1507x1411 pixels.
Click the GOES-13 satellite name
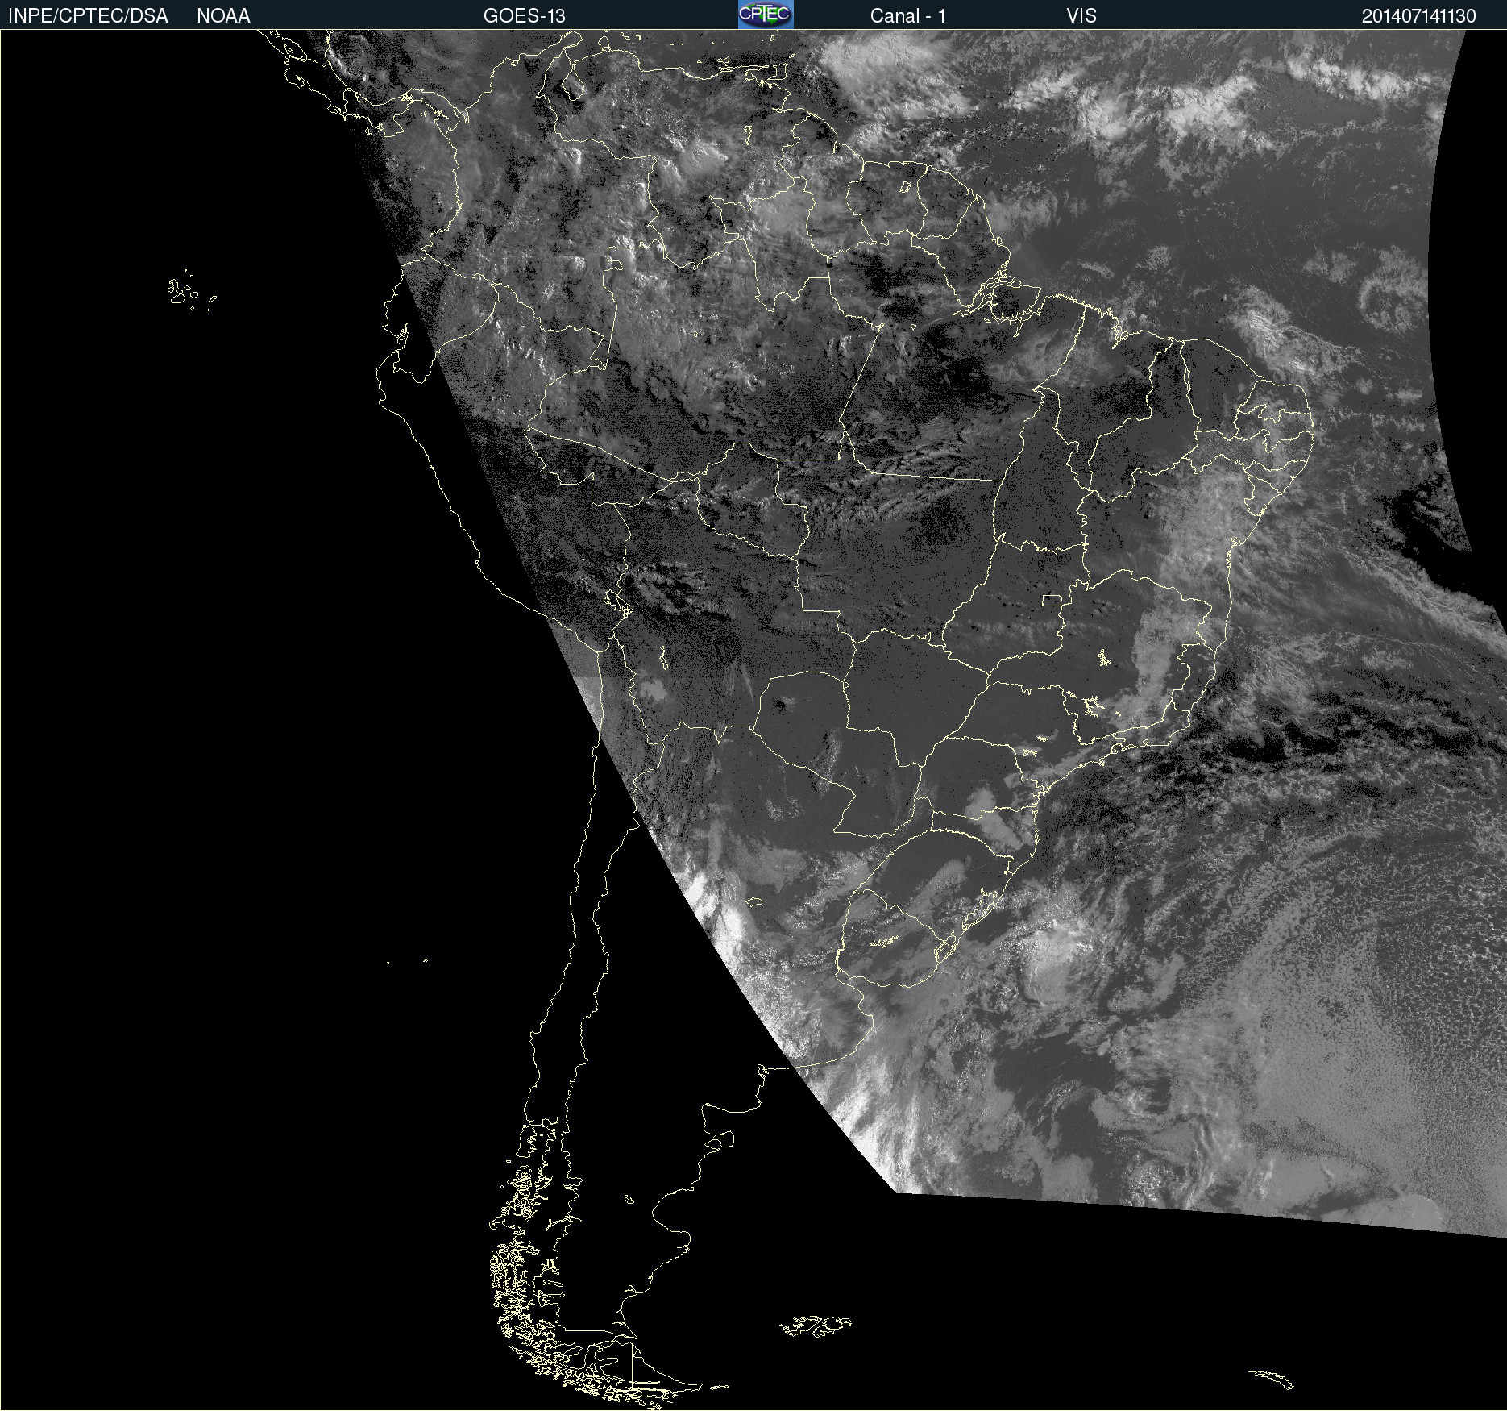524,16
